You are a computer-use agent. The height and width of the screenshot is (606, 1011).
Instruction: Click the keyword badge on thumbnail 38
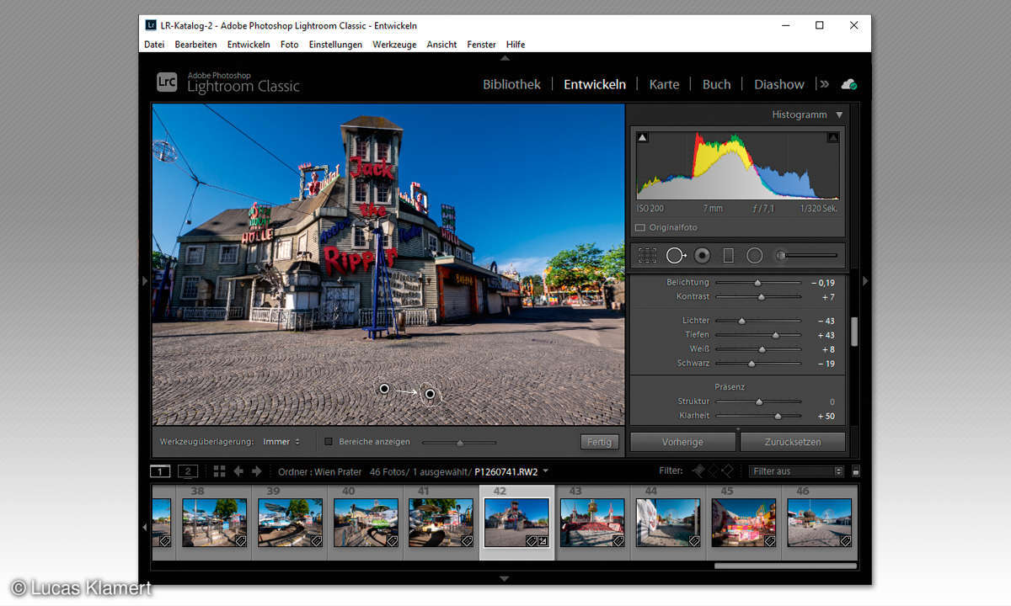(x=241, y=541)
